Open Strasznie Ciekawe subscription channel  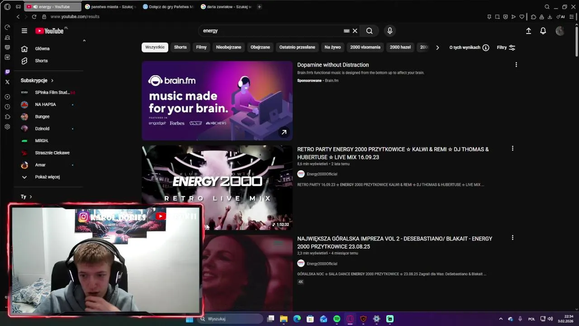pos(52,153)
